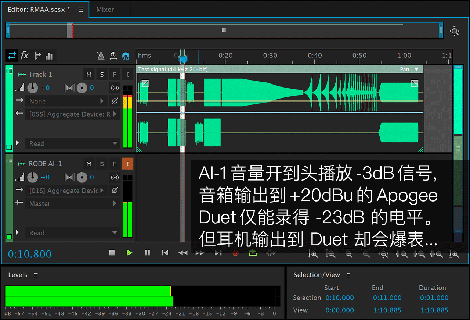
Task: Click the RODE AI-1 track color square
Action: pos(9,237)
